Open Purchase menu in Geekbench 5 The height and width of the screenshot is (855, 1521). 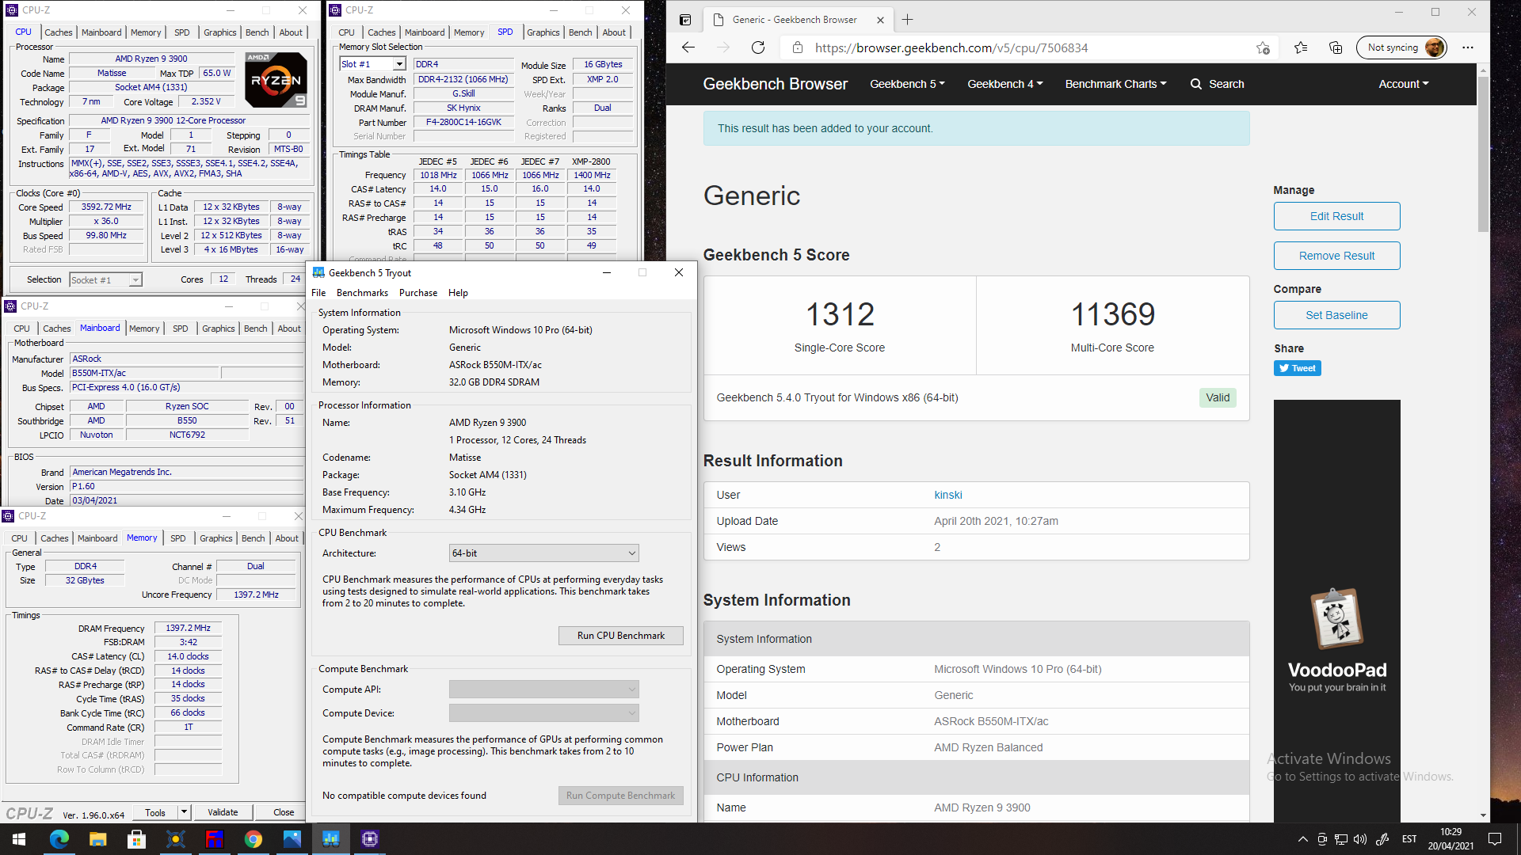point(418,293)
